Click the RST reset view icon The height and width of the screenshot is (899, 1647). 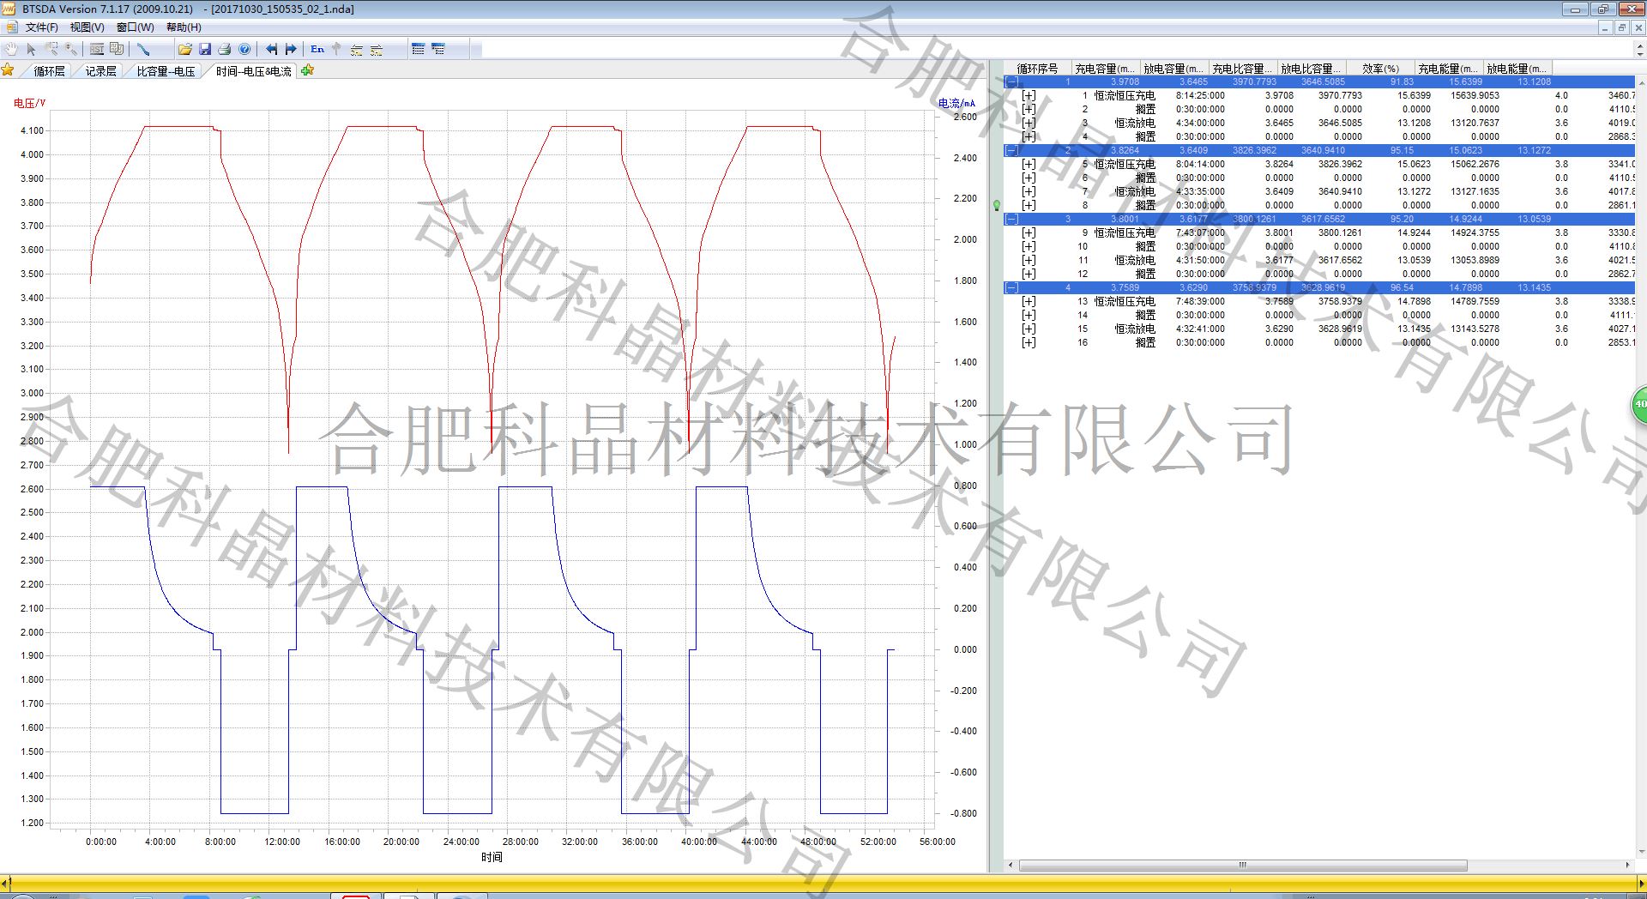click(97, 50)
